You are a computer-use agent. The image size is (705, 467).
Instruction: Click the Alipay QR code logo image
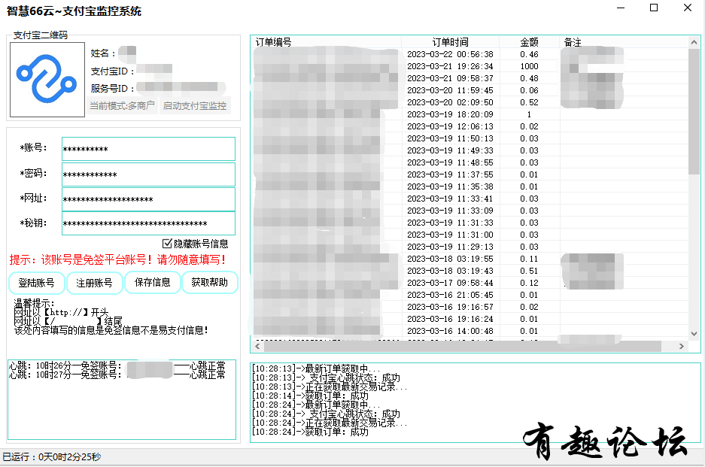[47, 80]
